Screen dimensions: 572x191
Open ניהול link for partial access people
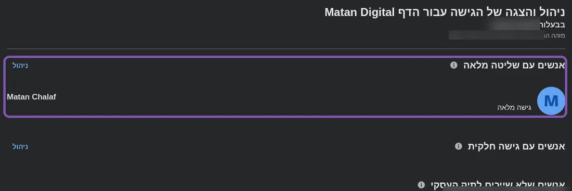(x=20, y=146)
